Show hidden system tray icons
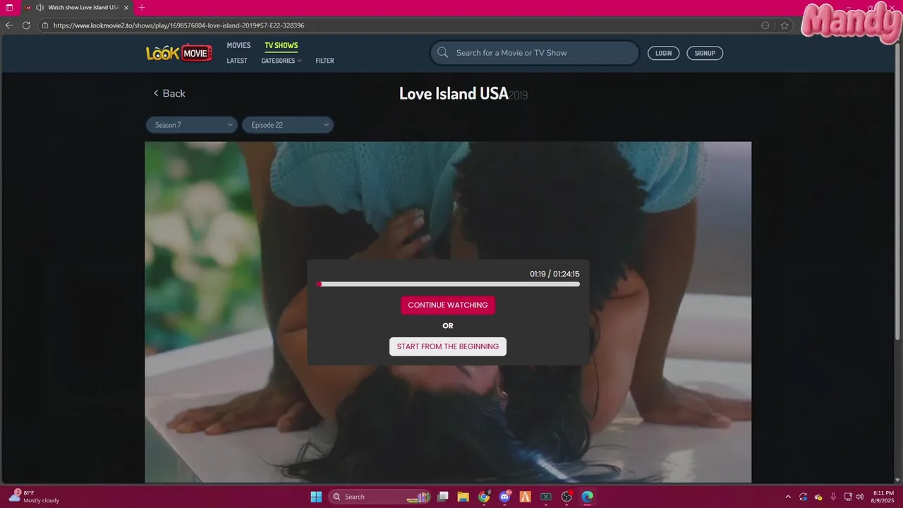903x508 pixels. (788, 497)
